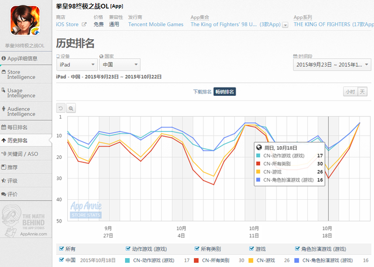Click the 9月 27日 axis date label
The width and height of the screenshot is (374, 267).
[108, 232]
